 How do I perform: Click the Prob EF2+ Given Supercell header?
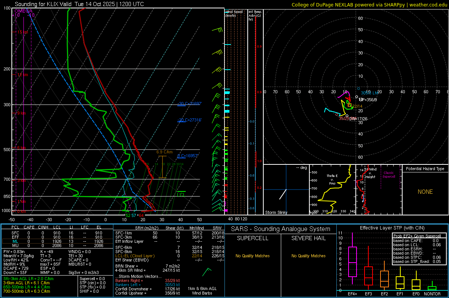click(x=417, y=236)
